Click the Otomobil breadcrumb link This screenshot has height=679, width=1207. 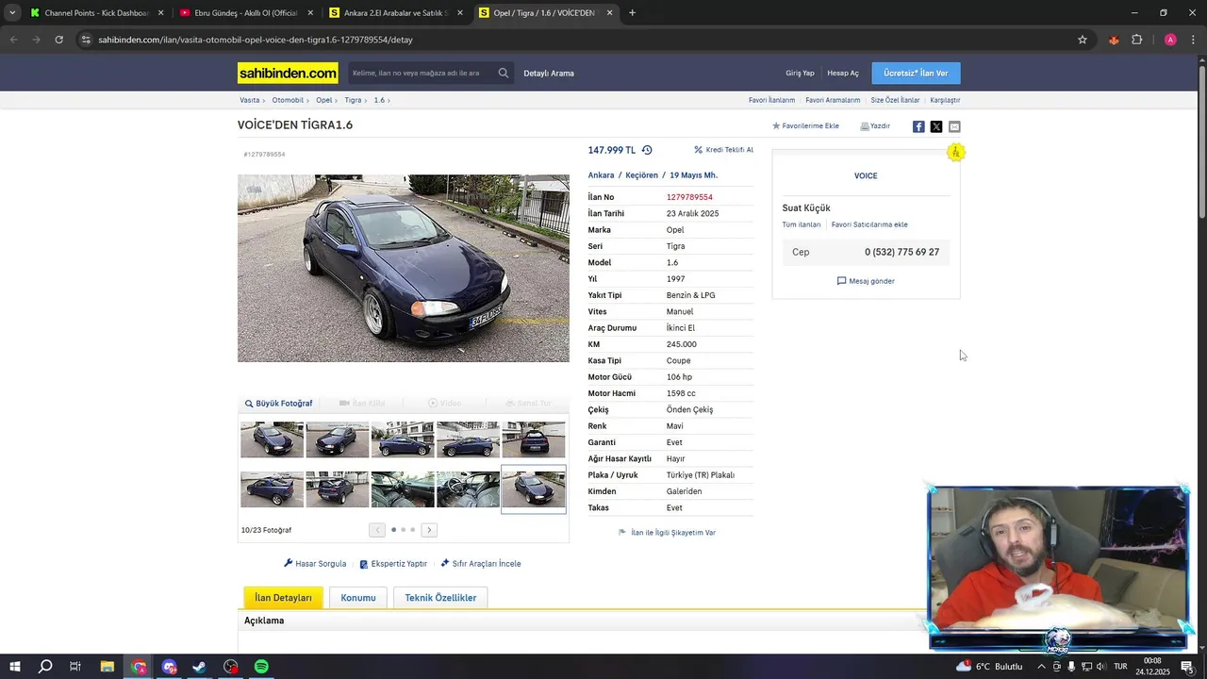(288, 100)
